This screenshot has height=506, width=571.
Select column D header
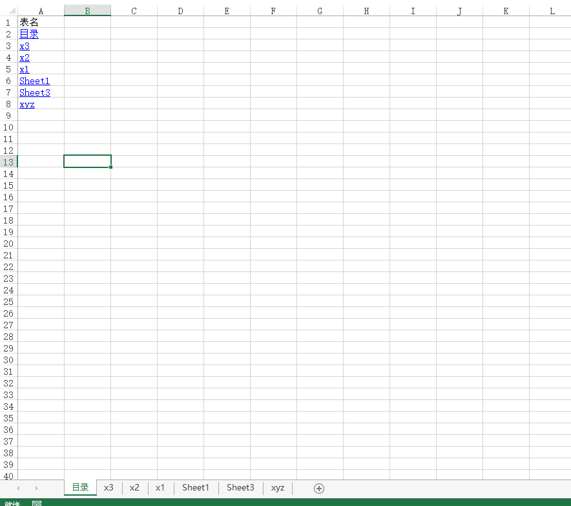pos(181,11)
